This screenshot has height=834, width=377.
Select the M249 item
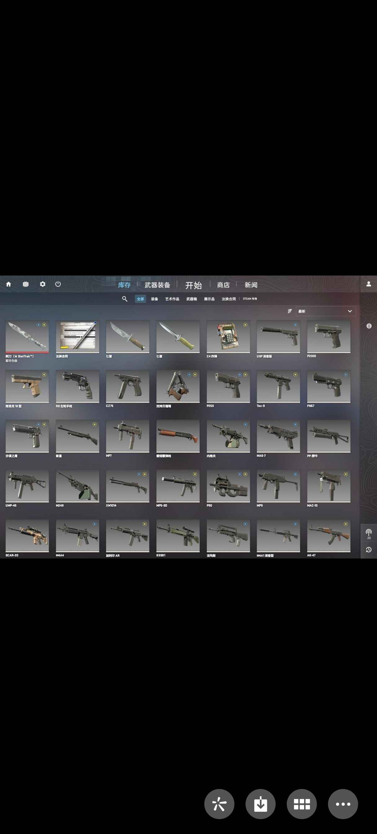point(77,489)
